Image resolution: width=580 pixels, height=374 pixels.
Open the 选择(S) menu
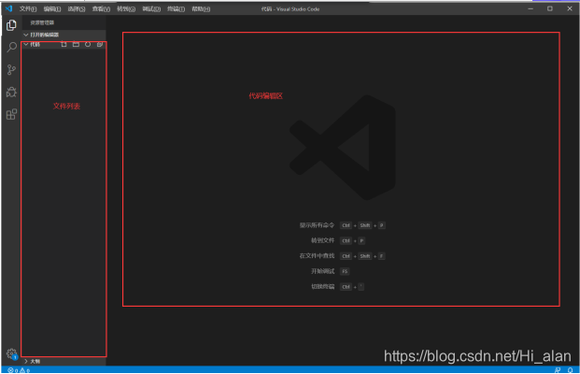[x=77, y=9]
